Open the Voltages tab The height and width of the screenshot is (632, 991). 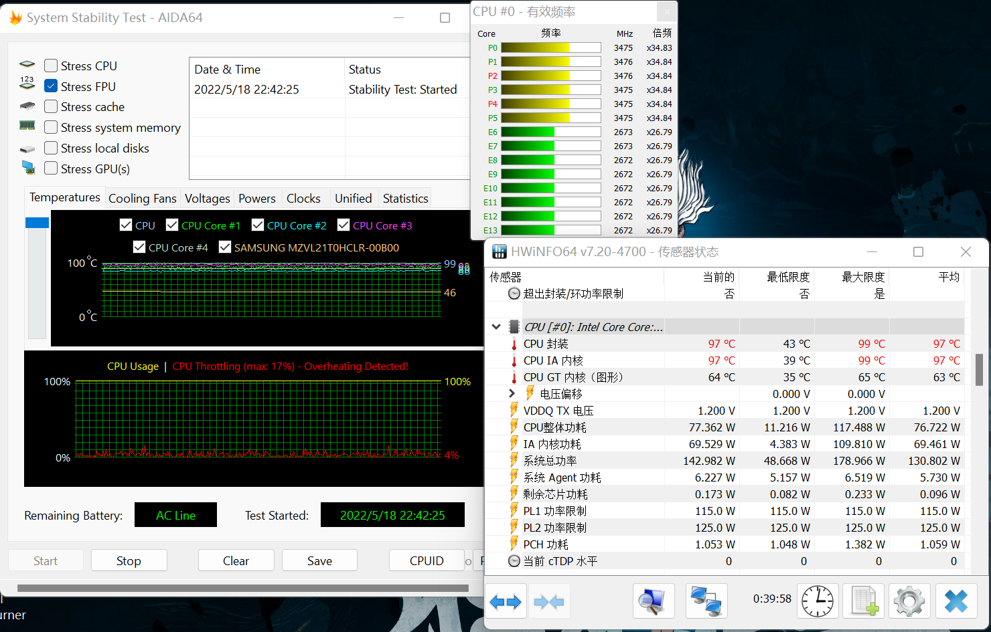208,199
